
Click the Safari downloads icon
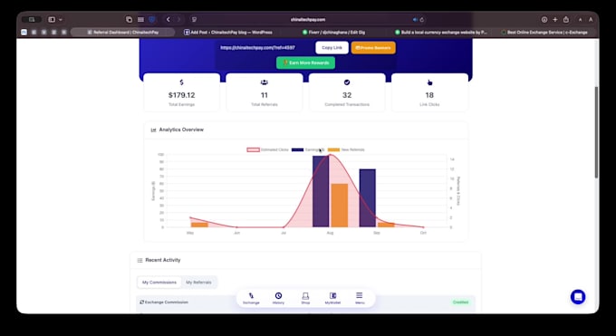pyautogui.click(x=544, y=19)
